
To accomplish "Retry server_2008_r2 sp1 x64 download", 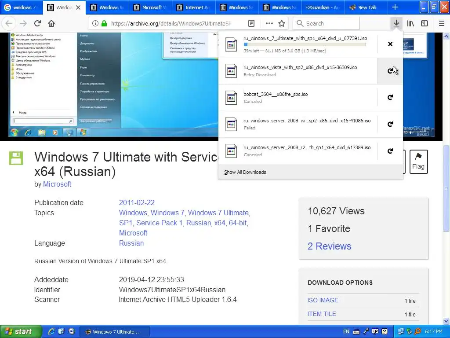I will pyautogui.click(x=390, y=151).
